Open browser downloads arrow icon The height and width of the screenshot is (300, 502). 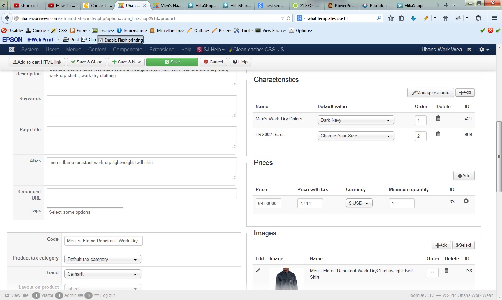(x=413, y=18)
